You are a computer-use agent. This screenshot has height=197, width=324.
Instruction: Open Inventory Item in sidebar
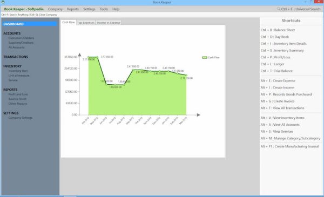pos(18,71)
